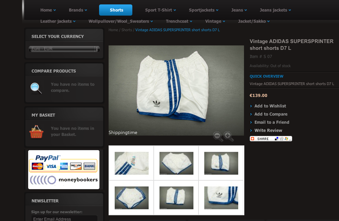Click the Write Review link
This screenshot has width=339, height=221.
(x=268, y=130)
